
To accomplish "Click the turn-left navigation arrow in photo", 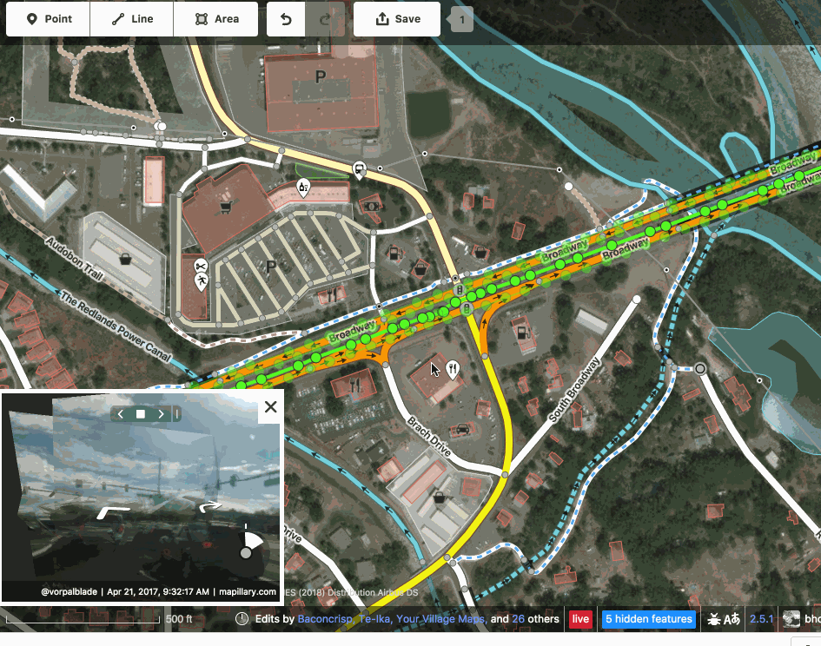I will [x=113, y=511].
